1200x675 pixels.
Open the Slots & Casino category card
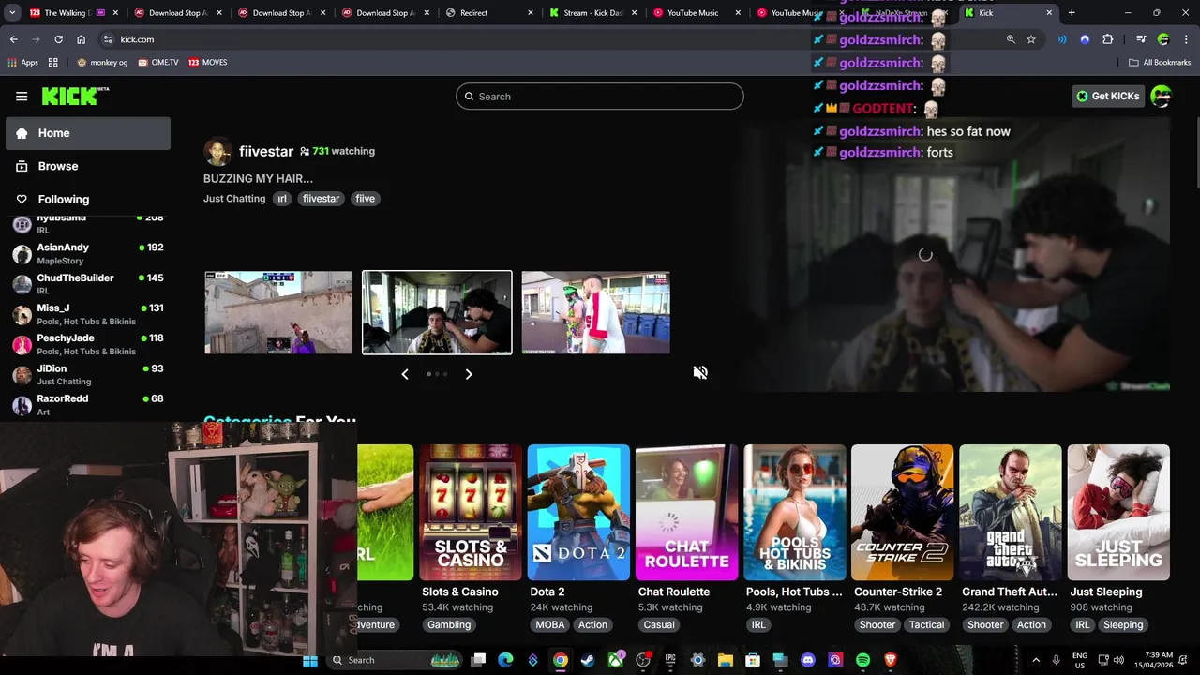pos(471,513)
